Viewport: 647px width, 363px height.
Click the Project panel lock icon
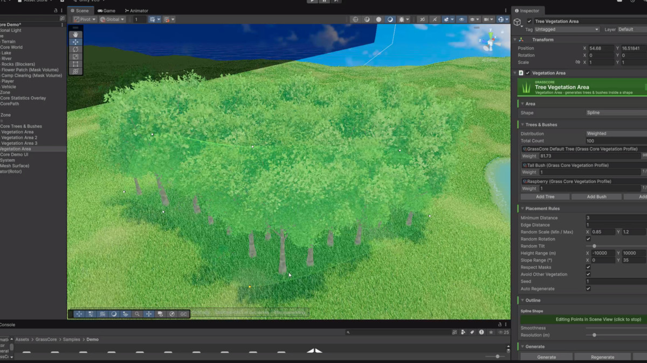pos(500,325)
